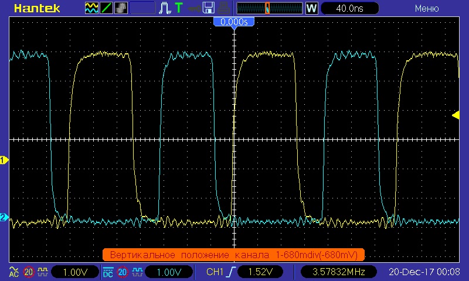
Task: Click the dual waveform channel display icon
Action: pyautogui.click(x=91, y=8)
